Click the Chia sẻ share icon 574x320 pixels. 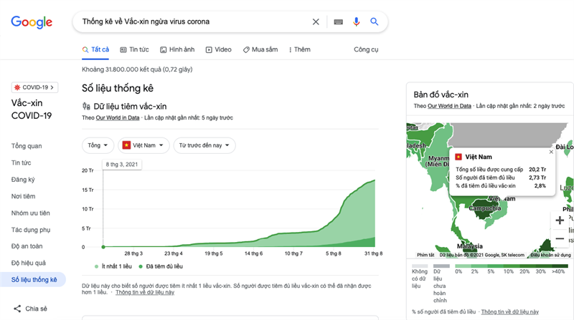[17, 309]
